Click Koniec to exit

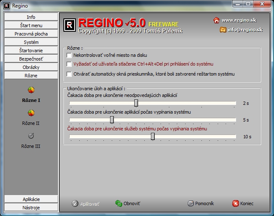pos(247,203)
